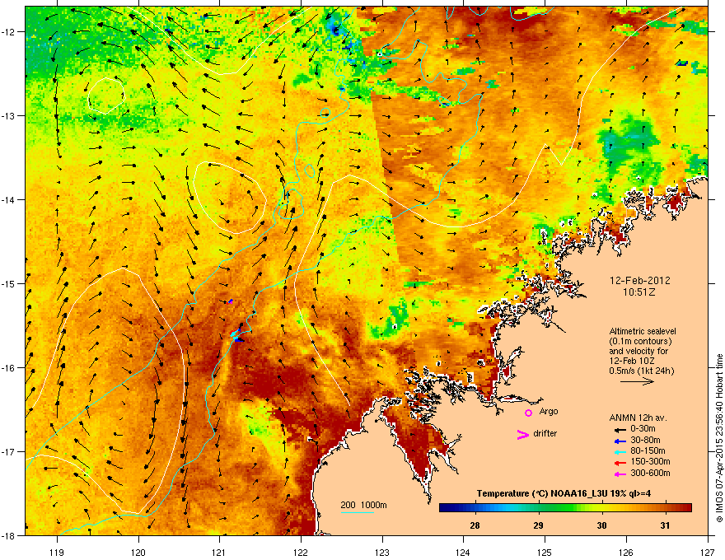Click the -12 latitude axis label
The image size is (725, 560).
click(8, 31)
